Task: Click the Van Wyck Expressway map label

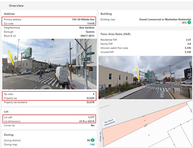Action: point(109,123)
